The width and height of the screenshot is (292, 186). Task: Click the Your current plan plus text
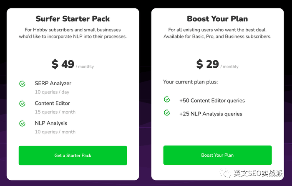190,82
